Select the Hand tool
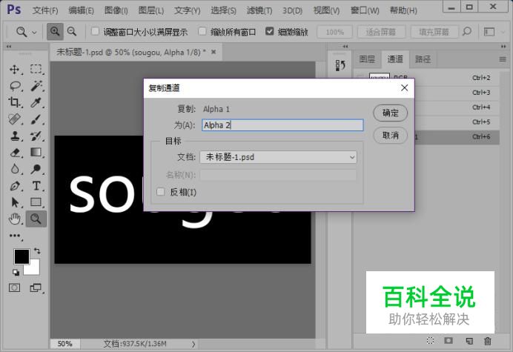The image size is (513, 352). coord(14,219)
